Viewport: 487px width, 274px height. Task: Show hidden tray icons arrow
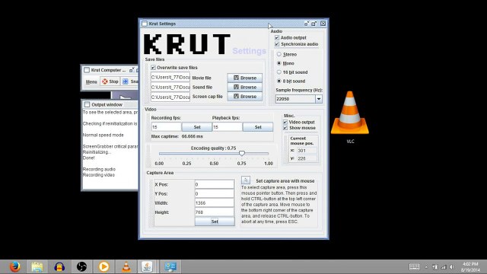[426, 267]
